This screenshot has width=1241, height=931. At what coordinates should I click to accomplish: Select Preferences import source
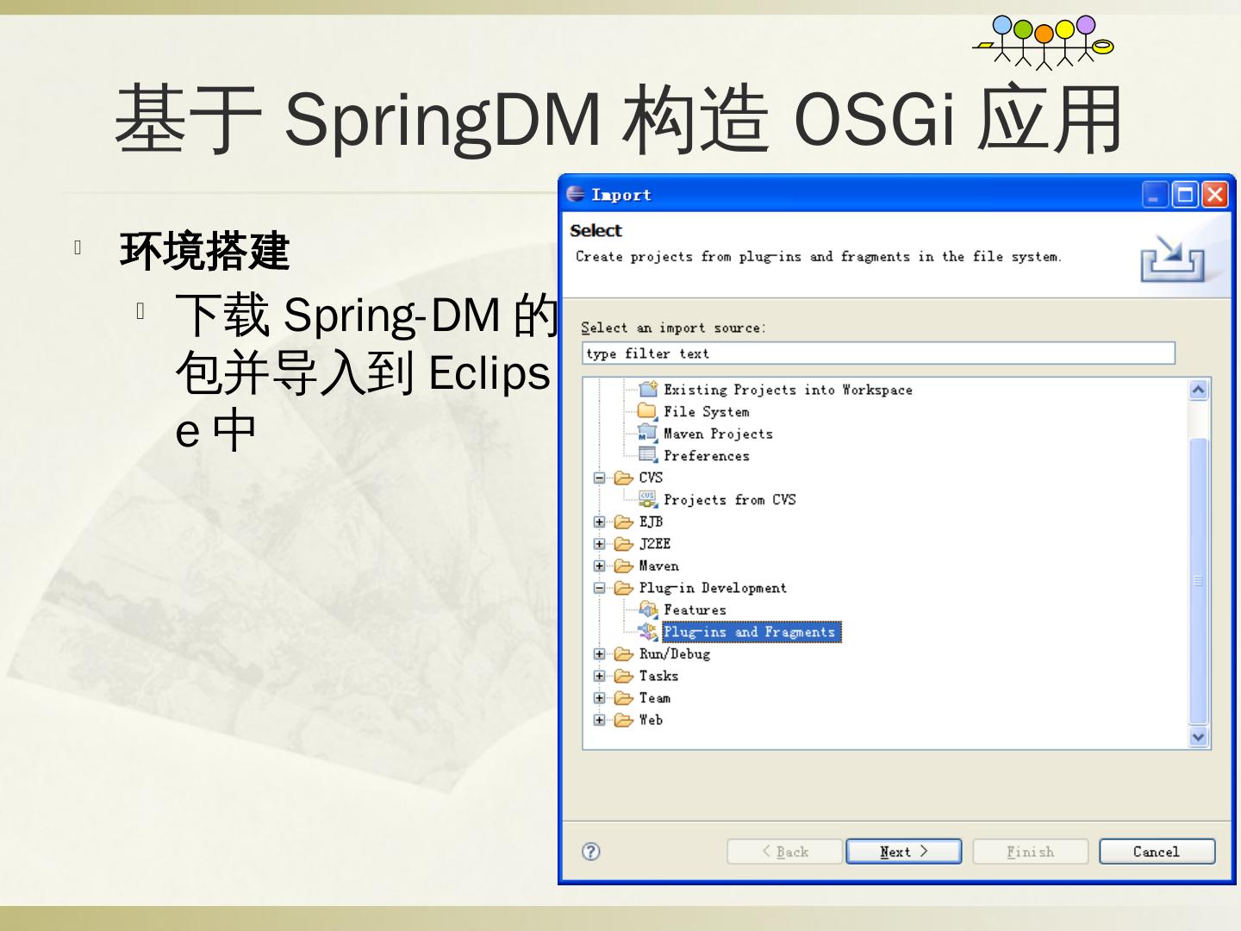pyautogui.click(x=707, y=456)
